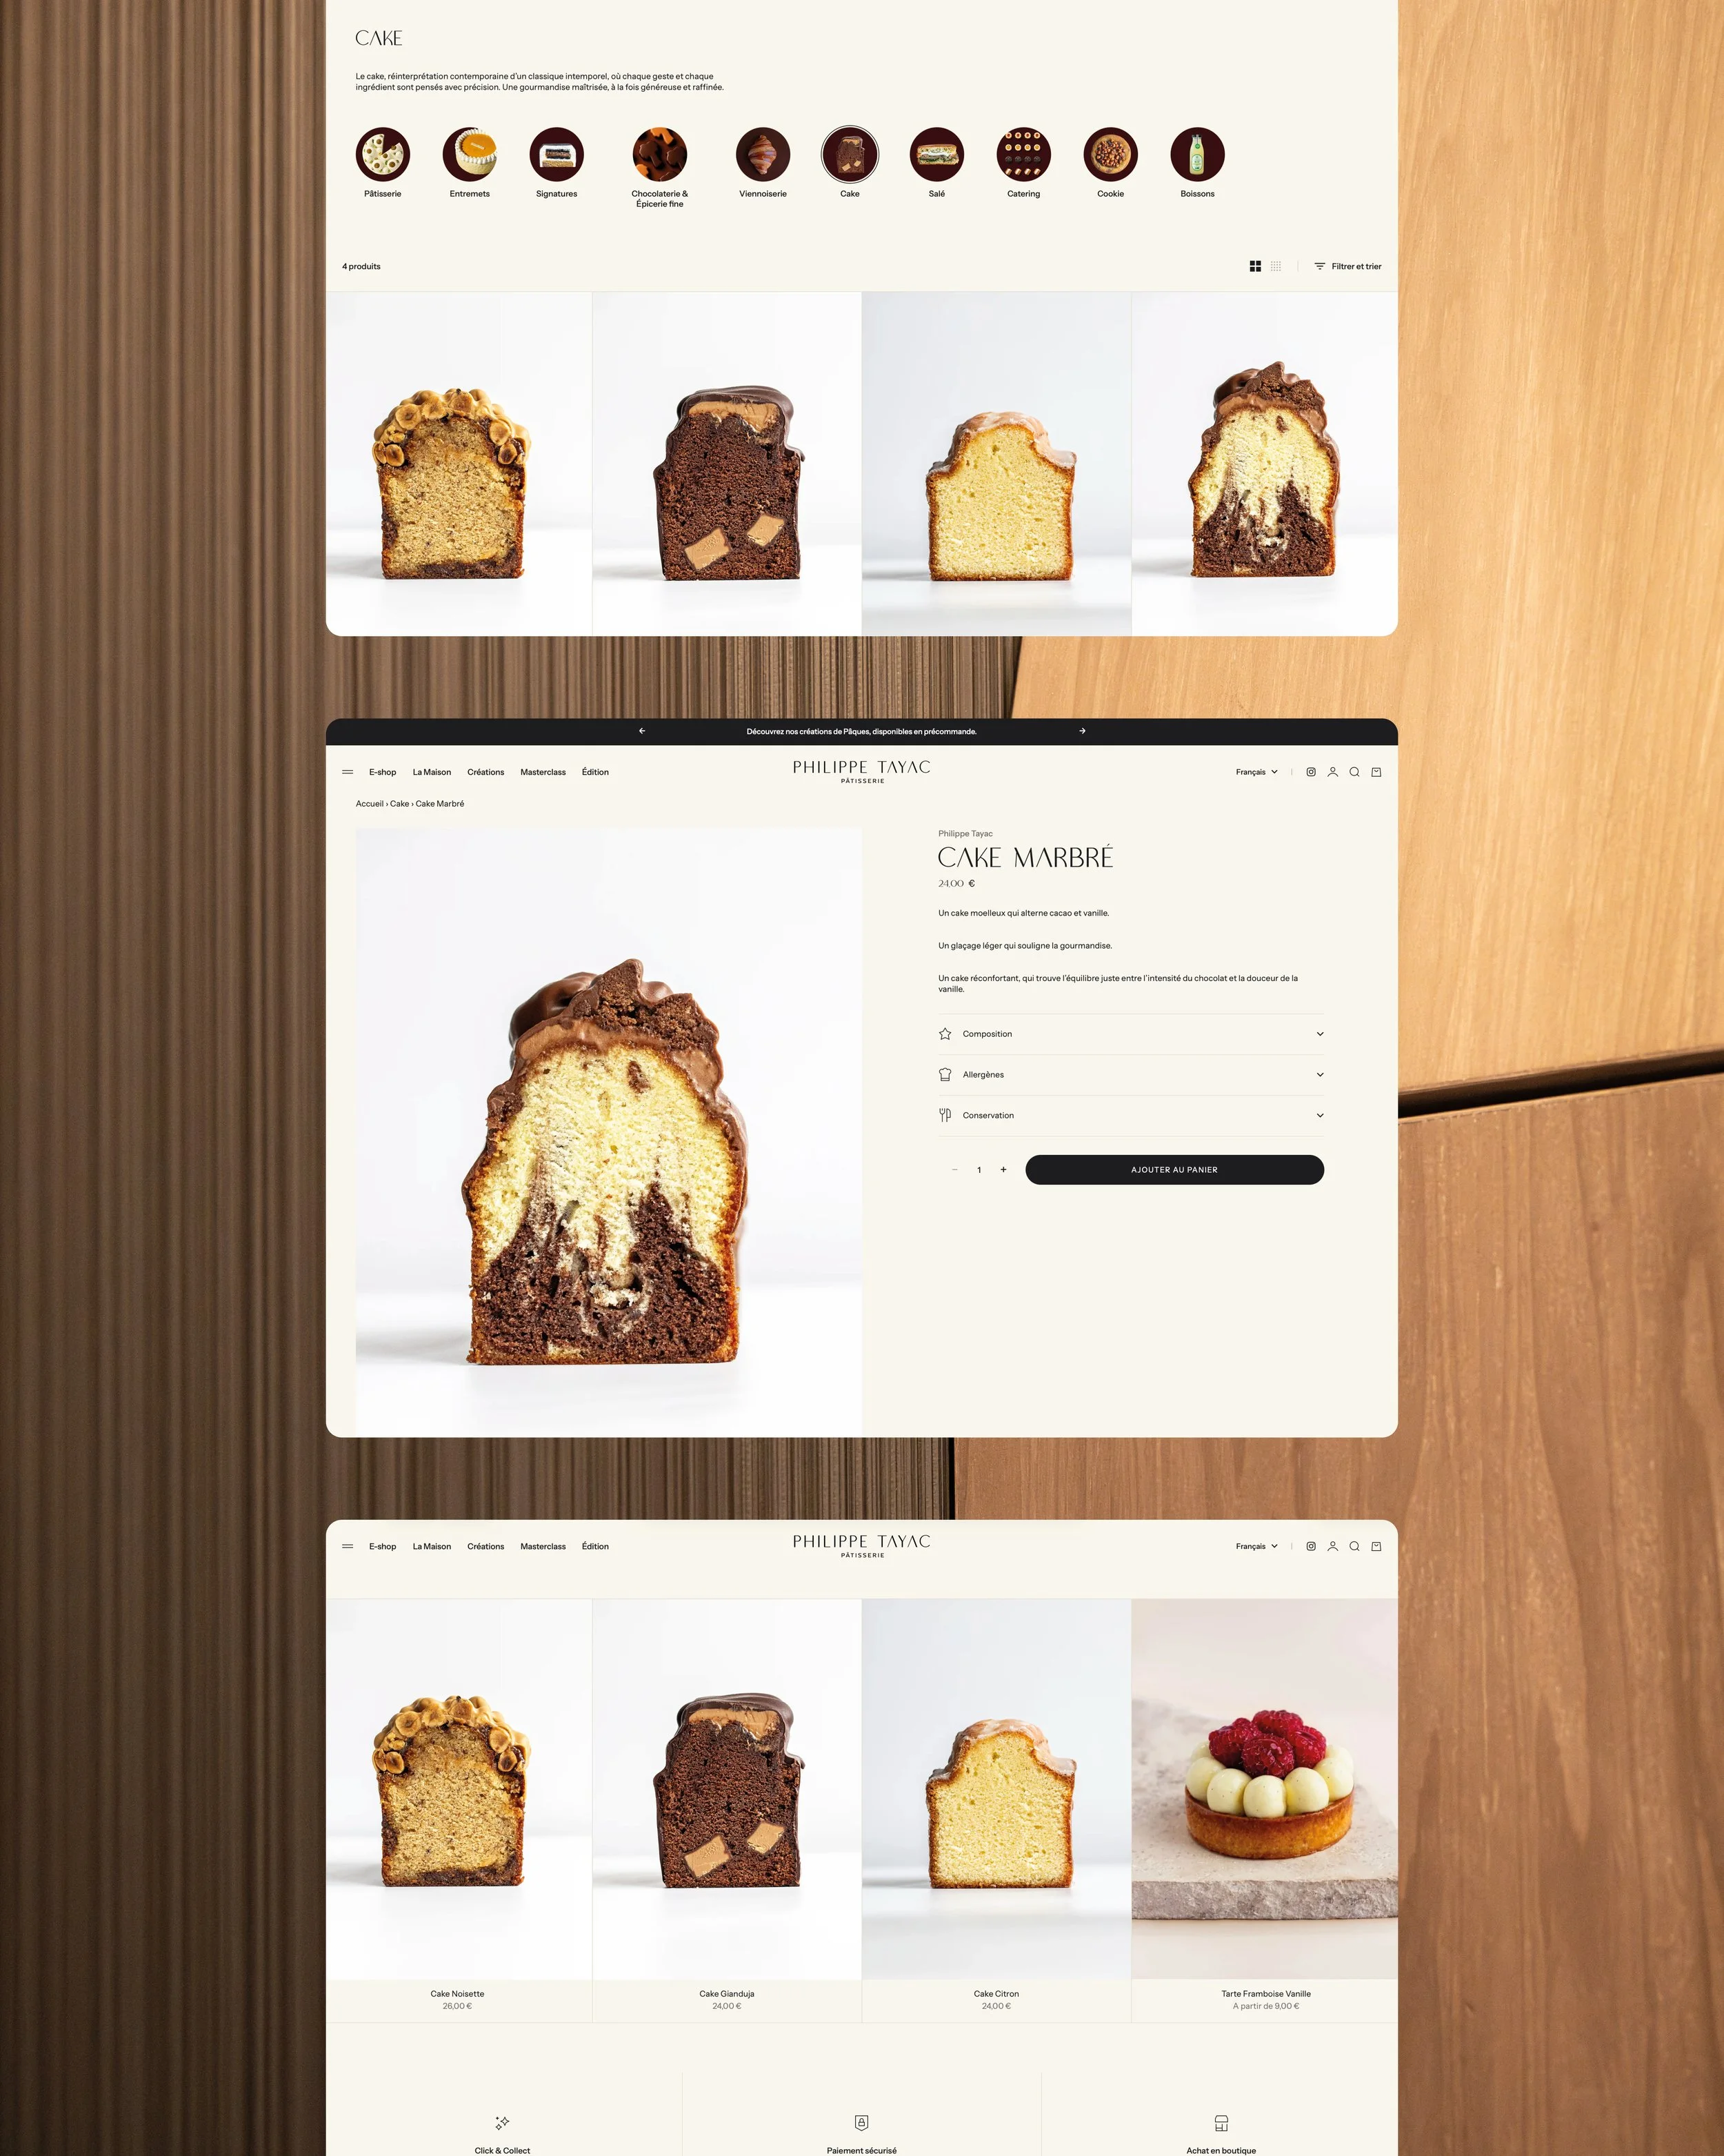1724x2156 pixels.
Task: Open Chocolaterie & Épicerie fine category
Action: (660, 154)
